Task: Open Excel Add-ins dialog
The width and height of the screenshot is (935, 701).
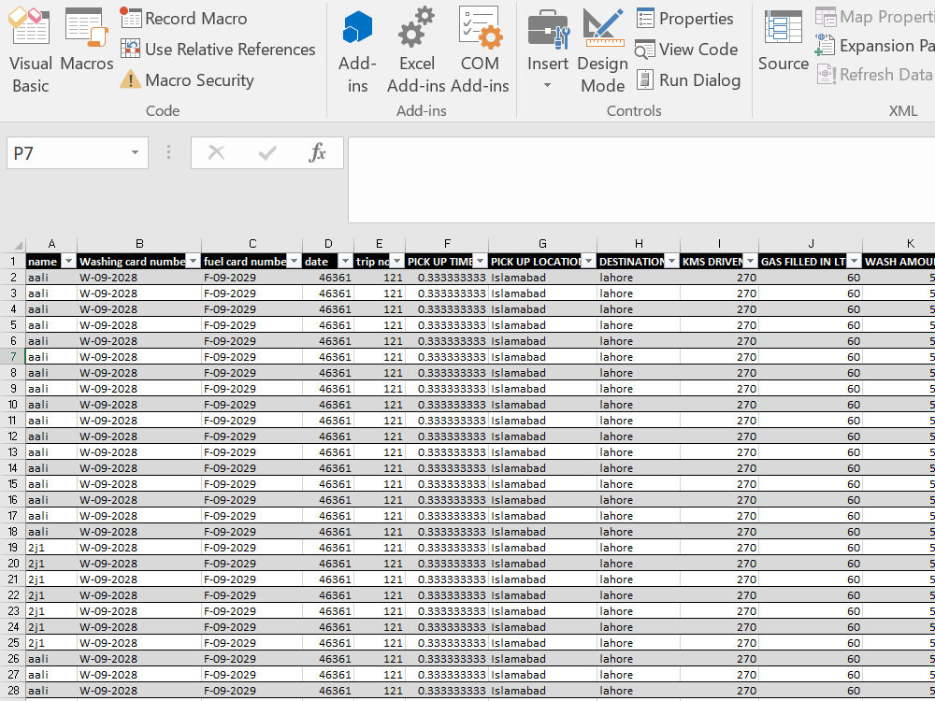Action: [417, 50]
